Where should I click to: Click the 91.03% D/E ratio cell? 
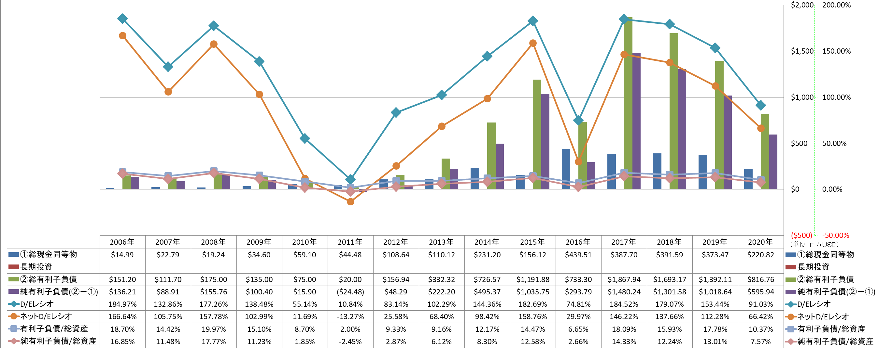[x=760, y=304]
